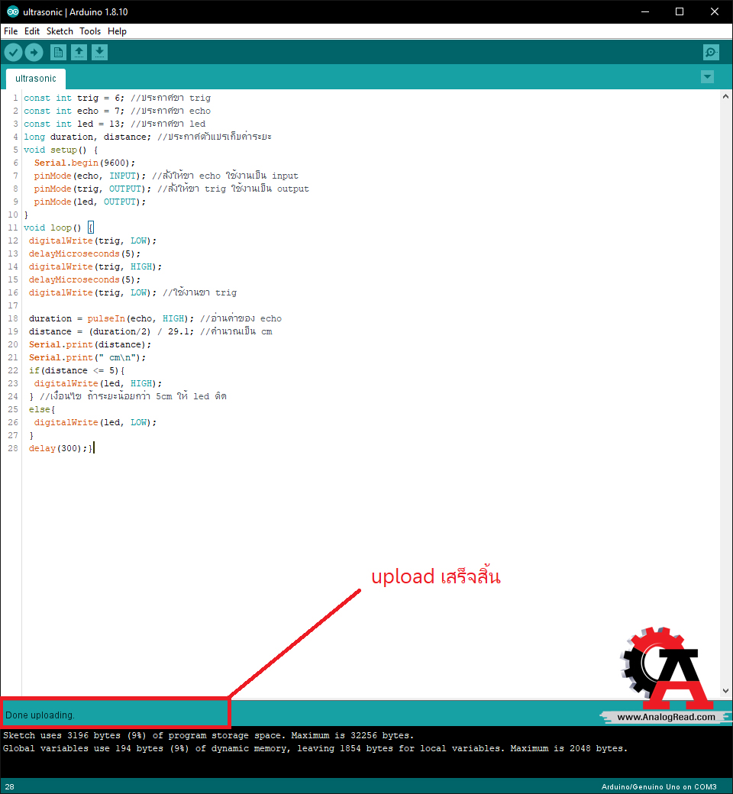The width and height of the screenshot is (733, 794).
Task: Click 'pinMode(echo, INPUT);' statement
Action: coord(89,176)
